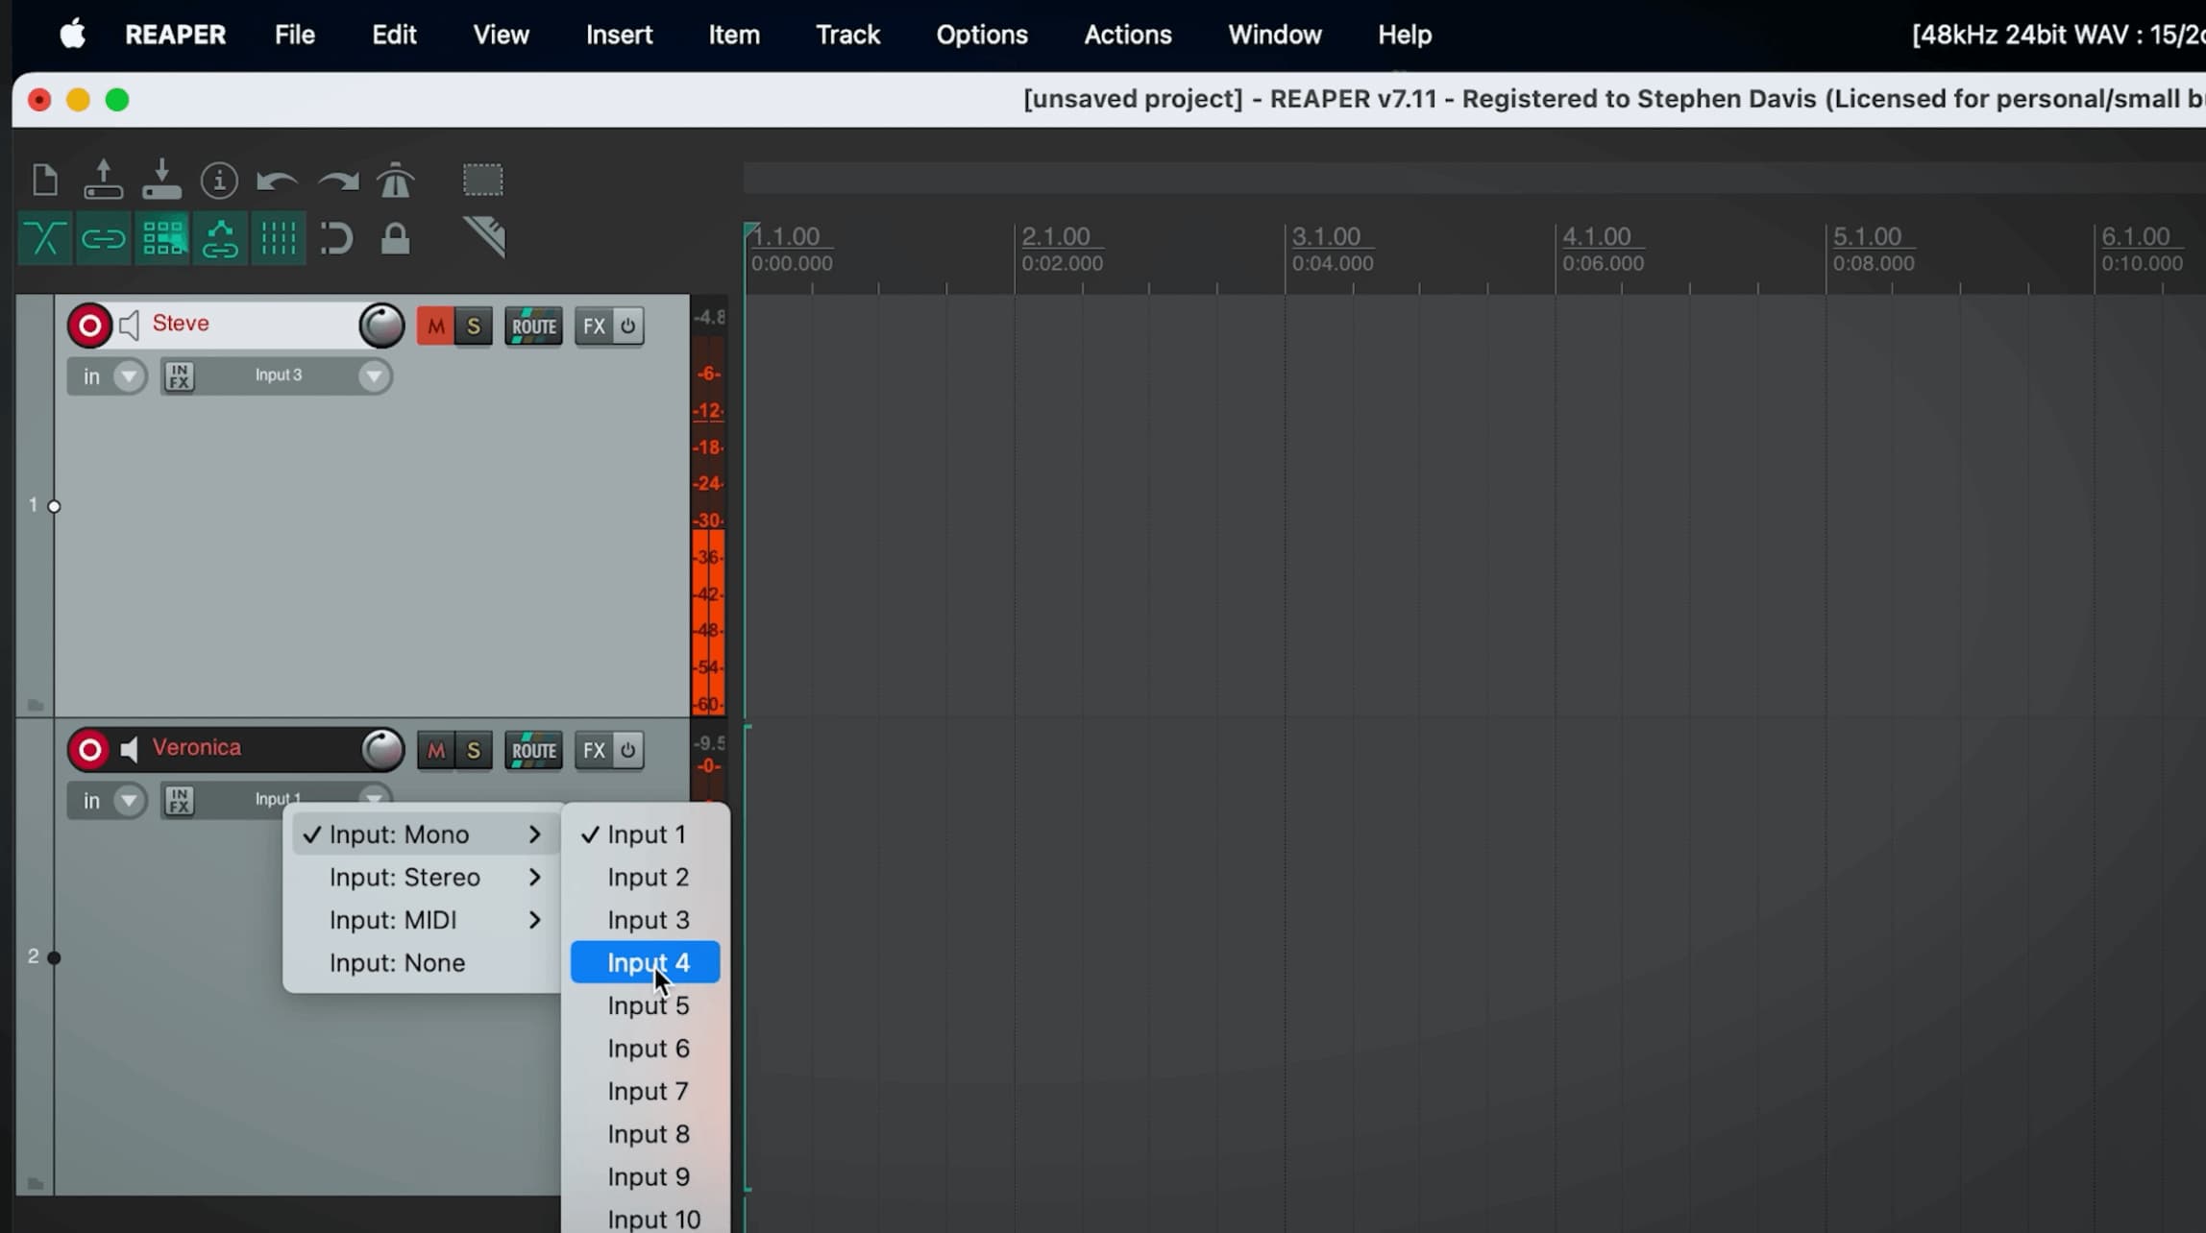This screenshot has height=1233, width=2206.
Task: Mute the Veronica track
Action: point(435,751)
